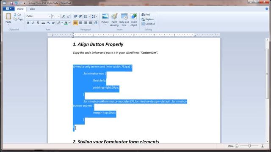Open the Customize Quick Access Toolbar arrow
Viewport: 271px width, 152px height.
coord(25,3)
